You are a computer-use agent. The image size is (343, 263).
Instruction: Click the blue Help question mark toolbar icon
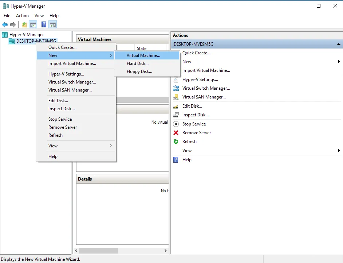[44, 24]
